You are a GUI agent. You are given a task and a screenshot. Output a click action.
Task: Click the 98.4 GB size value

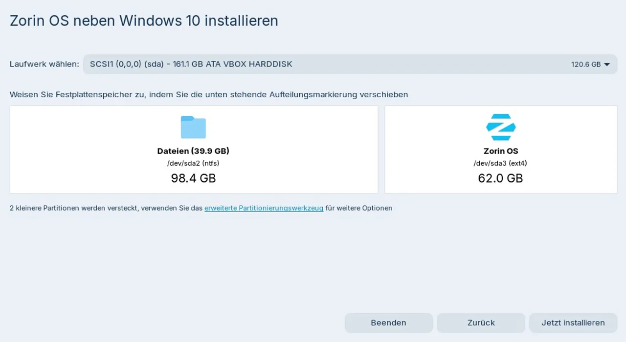click(193, 178)
